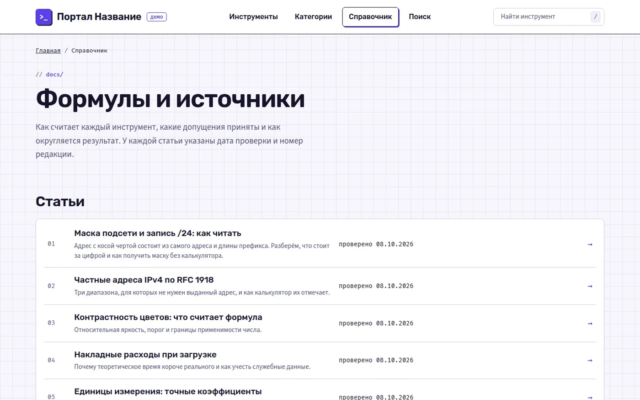Click проверено date in Накладные расходы row
Image resolution: width=640 pixels, height=400 pixels.
coord(376,361)
